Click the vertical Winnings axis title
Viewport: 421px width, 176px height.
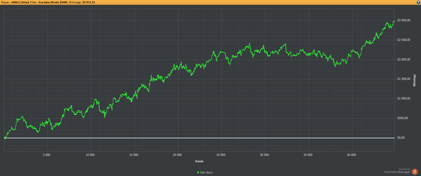click(x=414, y=80)
